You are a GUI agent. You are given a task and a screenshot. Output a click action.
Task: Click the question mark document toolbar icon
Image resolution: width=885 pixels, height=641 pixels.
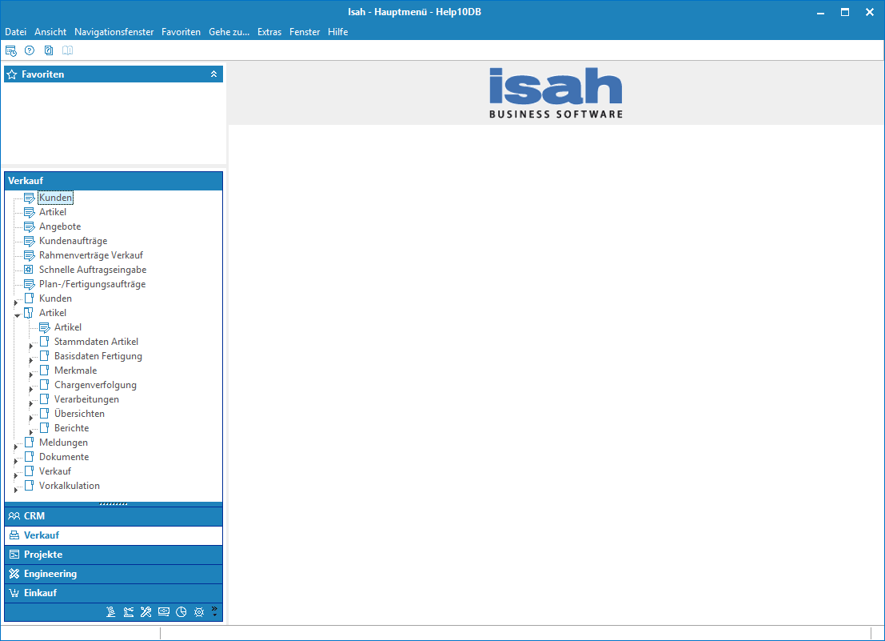[x=49, y=51]
